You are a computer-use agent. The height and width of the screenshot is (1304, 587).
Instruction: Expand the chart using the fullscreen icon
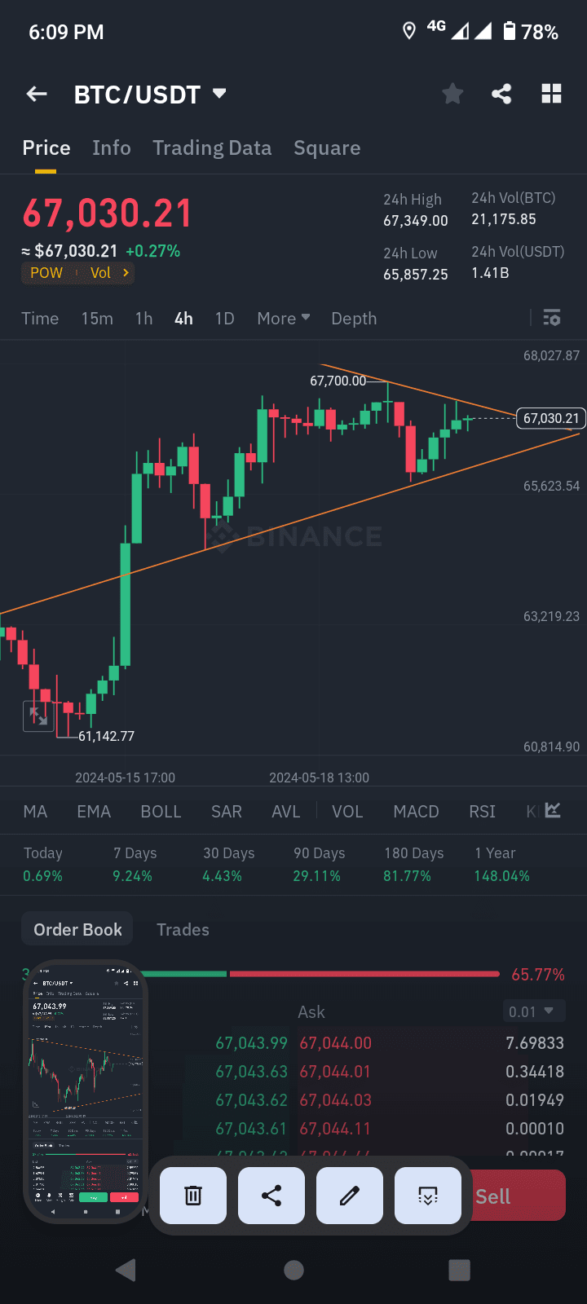tap(38, 716)
